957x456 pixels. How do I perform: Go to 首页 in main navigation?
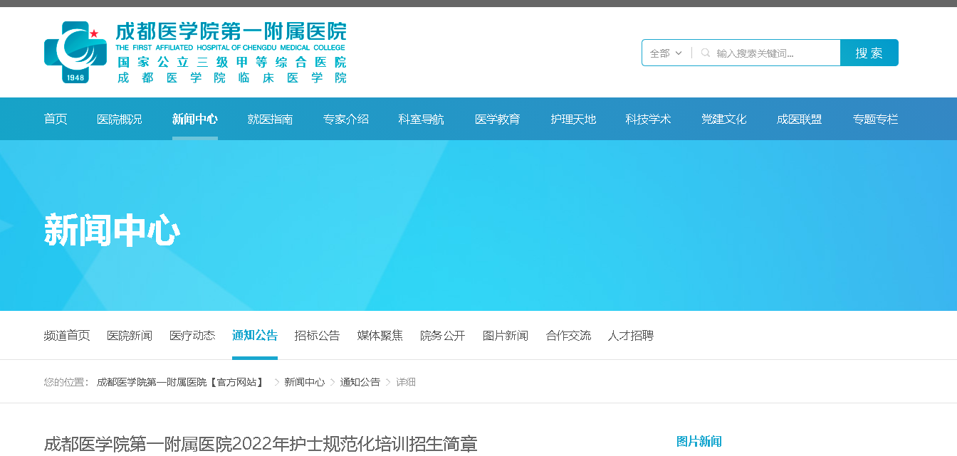[56, 119]
